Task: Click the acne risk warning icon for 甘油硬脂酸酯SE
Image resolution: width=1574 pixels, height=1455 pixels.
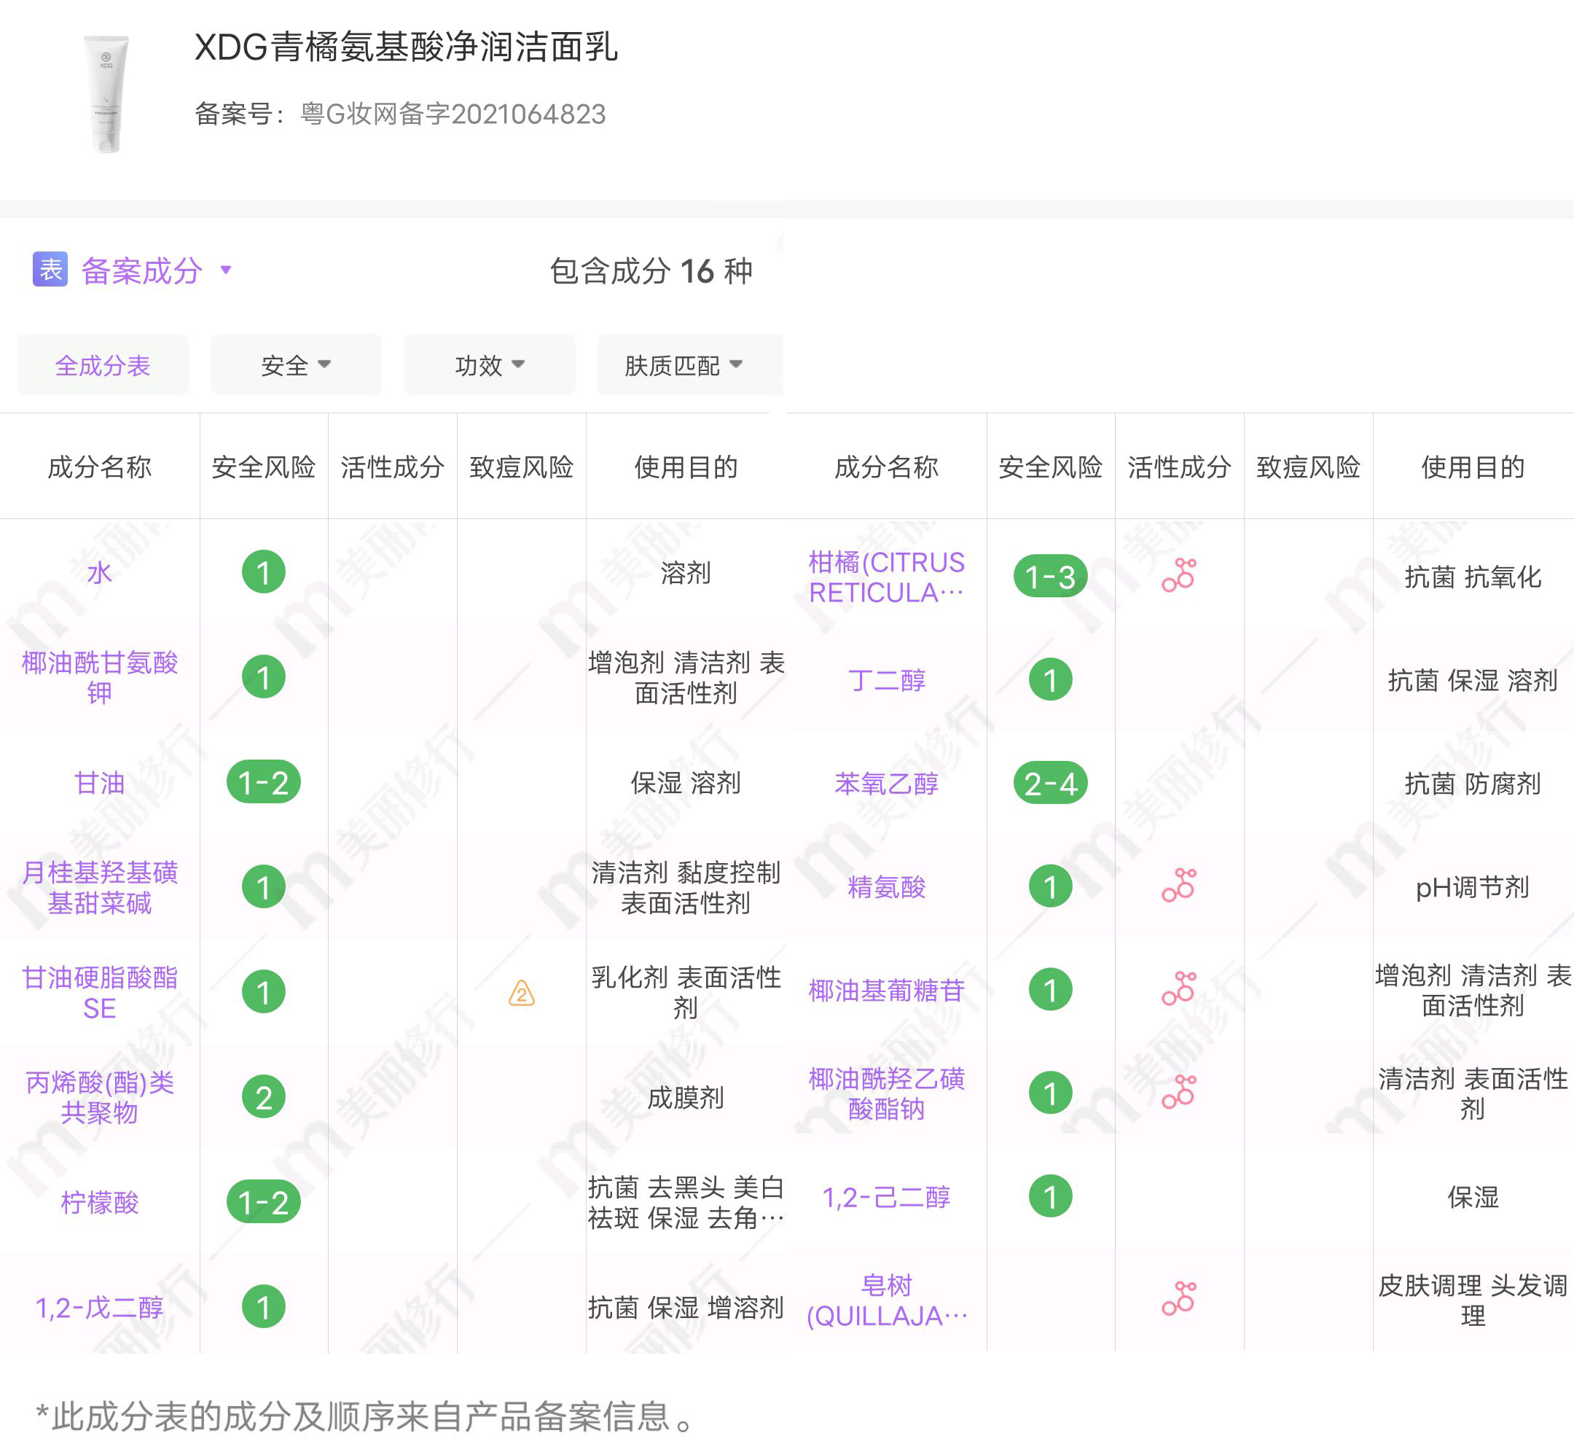Action: 521,994
